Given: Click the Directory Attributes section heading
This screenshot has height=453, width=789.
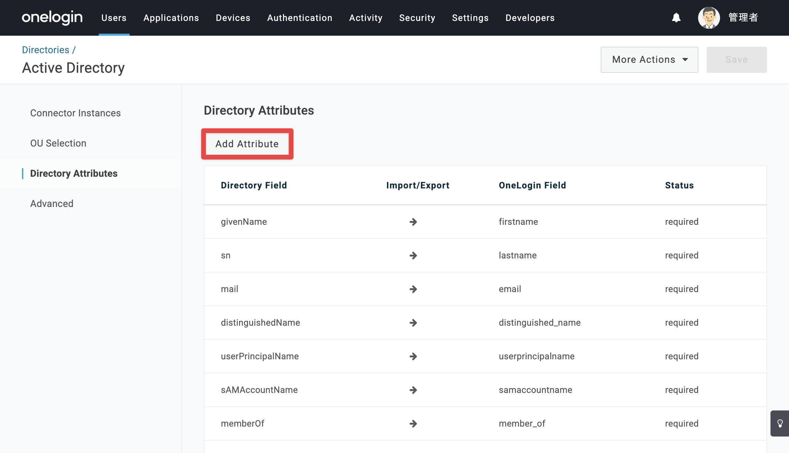Looking at the screenshot, I should [259, 111].
